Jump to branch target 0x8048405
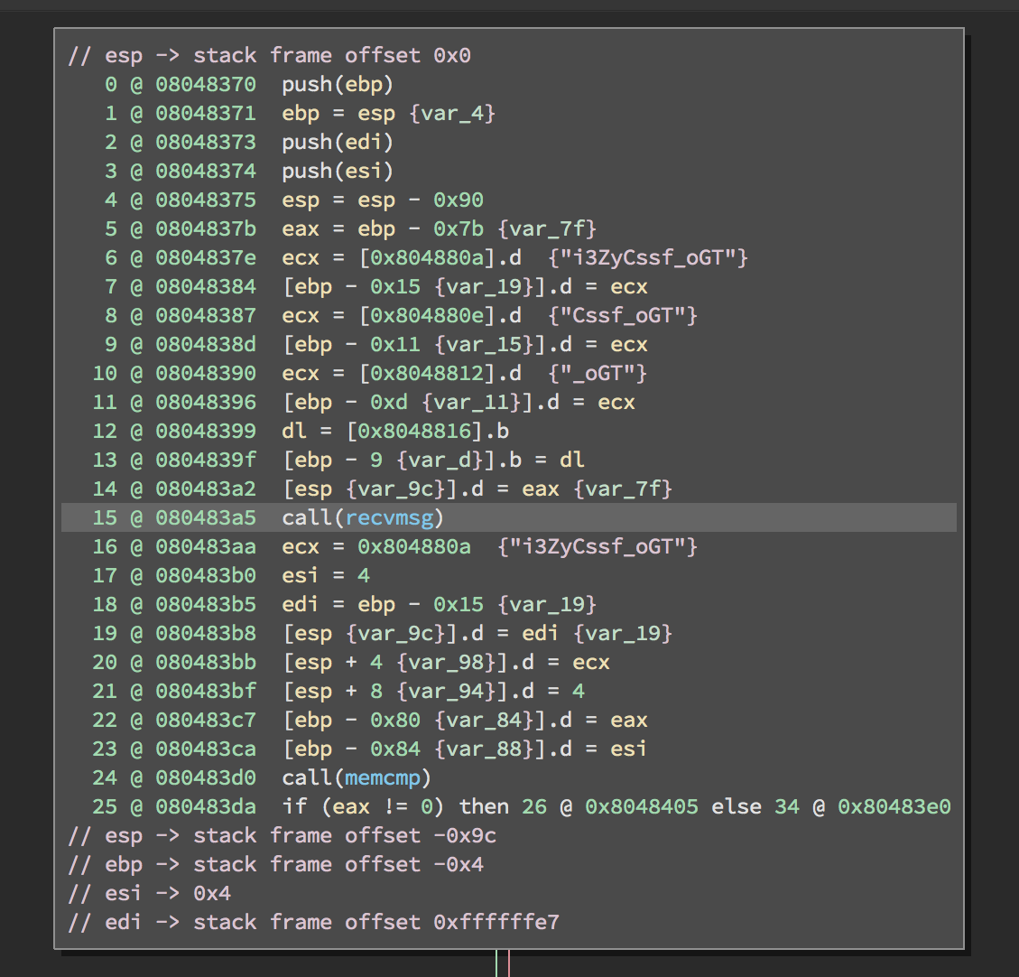The width and height of the screenshot is (1019, 977). (640, 805)
